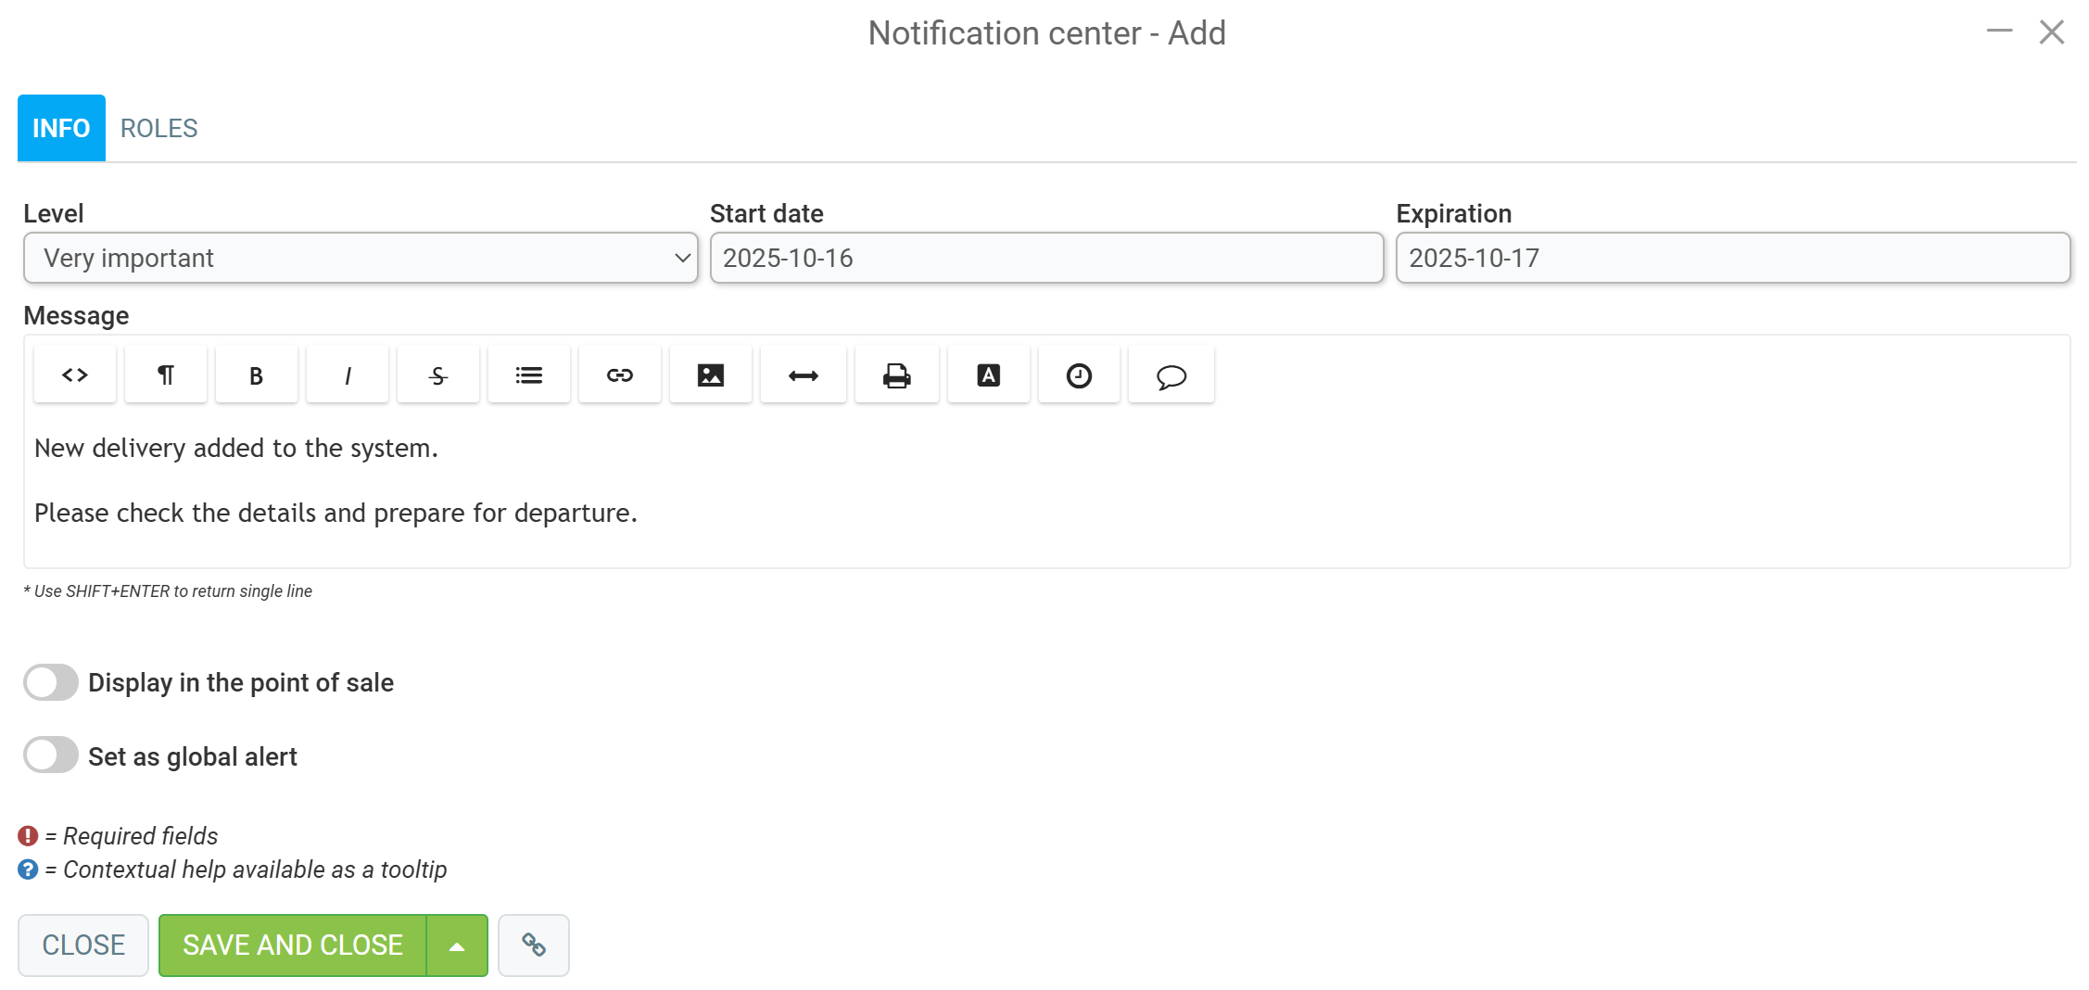Apply italic formatting to the message
Image resolution: width=2089 pixels, height=990 pixels.
(348, 374)
